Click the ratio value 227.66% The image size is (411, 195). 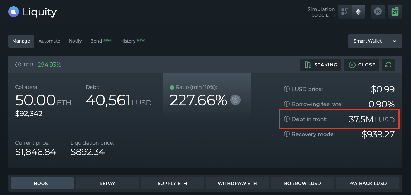(x=198, y=100)
